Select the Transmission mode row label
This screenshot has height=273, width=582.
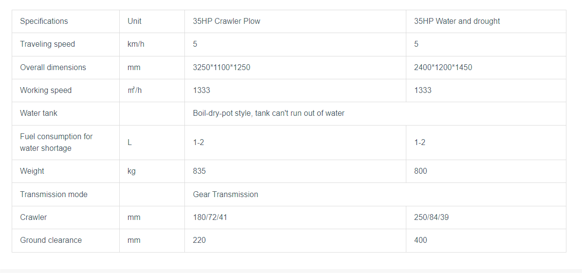pyautogui.click(x=54, y=195)
